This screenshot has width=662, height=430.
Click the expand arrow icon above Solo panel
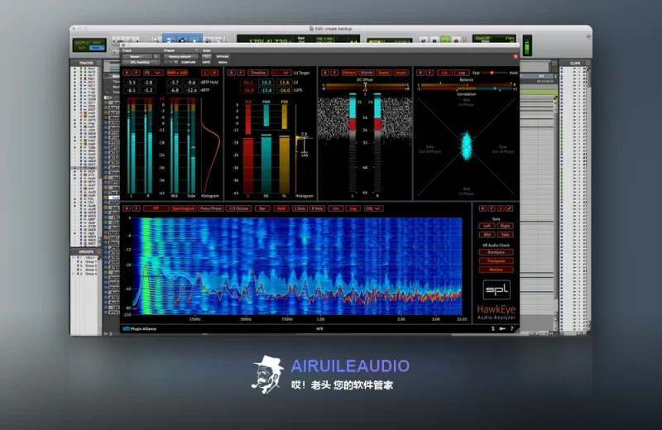(510, 208)
